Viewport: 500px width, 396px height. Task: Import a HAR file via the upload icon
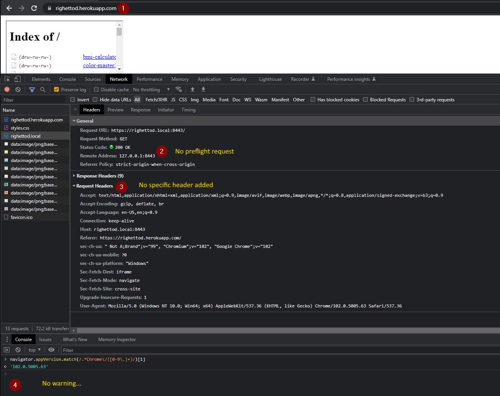pyautogui.click(x=193, y=89)
